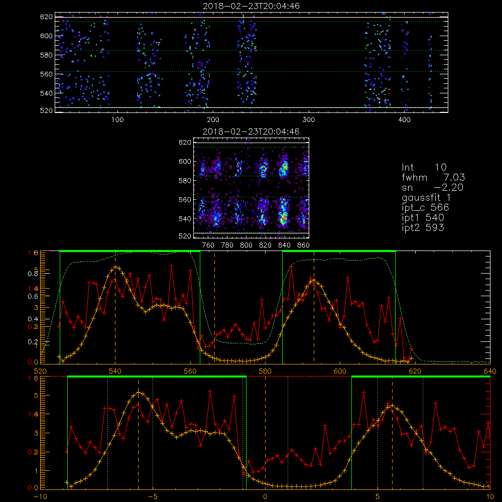502x502 pixels.
Task: Click x-axis tick label 200 on wide image
Action: click(x=213, y=120)
